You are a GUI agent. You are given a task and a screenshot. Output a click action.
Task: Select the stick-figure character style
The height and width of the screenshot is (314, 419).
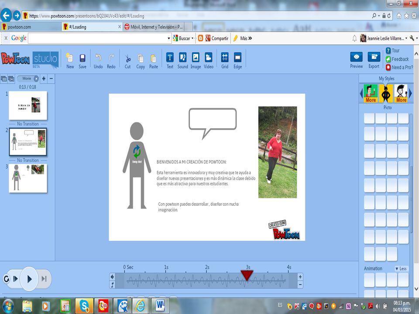pyautogui.click(x=401, y=93)
